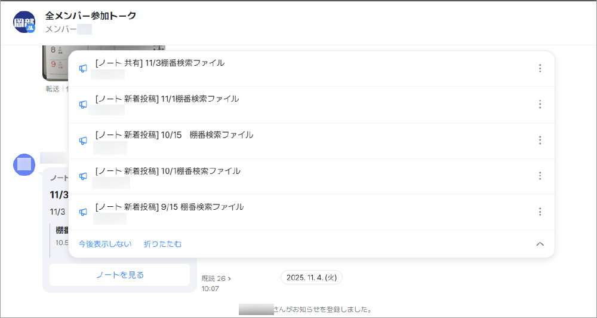Click the group avatar icon in header
This screenshot has height=318, width=597.
pyautogui.click(x=24, y=22)
